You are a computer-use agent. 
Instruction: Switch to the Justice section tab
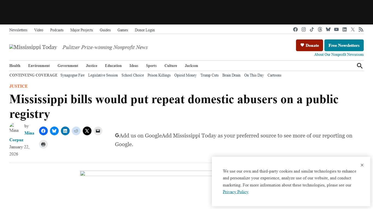point(91,66)
